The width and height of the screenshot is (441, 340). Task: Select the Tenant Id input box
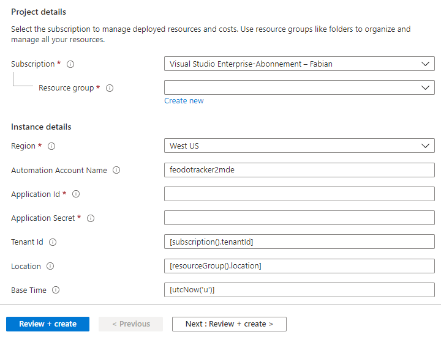[299, 242]
